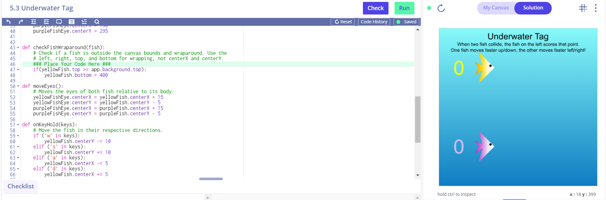The height and width of the screenshot is (200, 606).
Task: Toggle comment on selected lines
Action: click(59, 22)
